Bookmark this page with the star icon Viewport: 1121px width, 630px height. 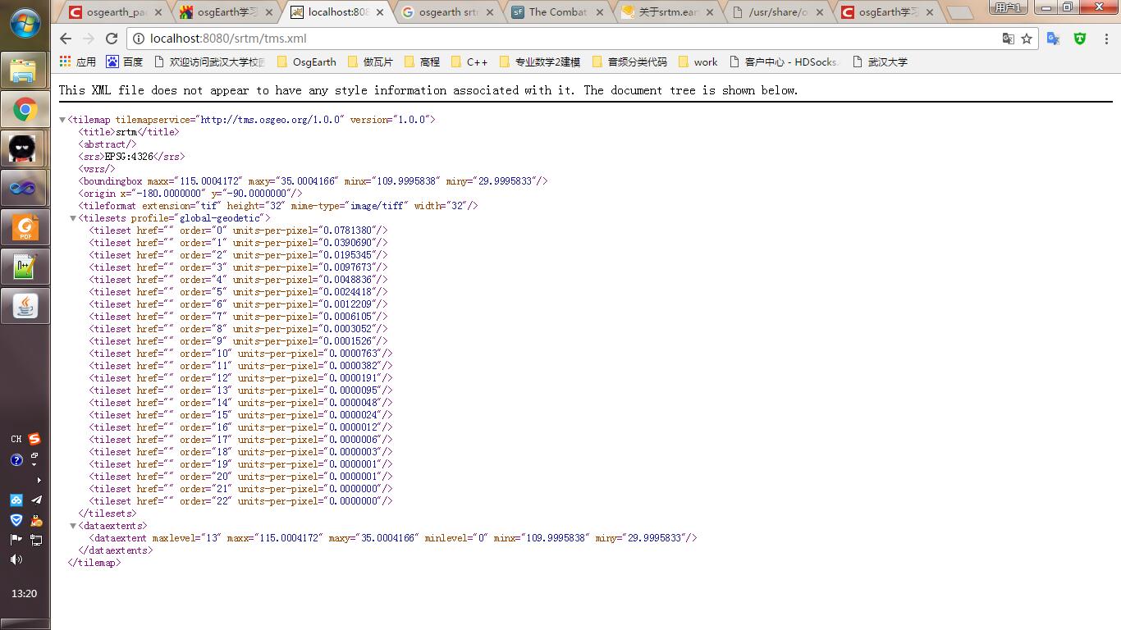pyautogui.click(x=1027, y=39)
